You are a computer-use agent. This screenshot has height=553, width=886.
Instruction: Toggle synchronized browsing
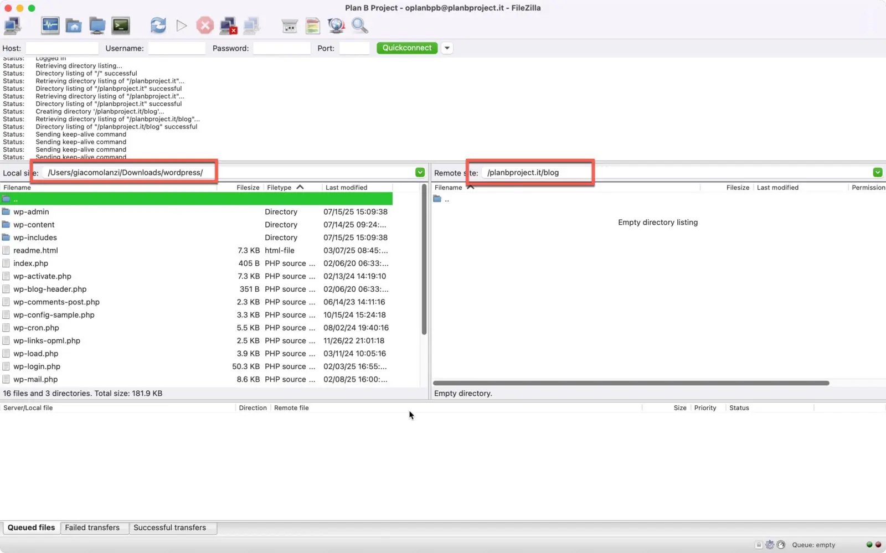pos(336,25)
